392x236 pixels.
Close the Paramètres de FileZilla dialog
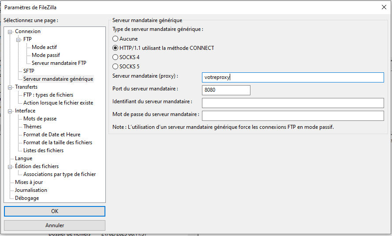coord(384,7)
